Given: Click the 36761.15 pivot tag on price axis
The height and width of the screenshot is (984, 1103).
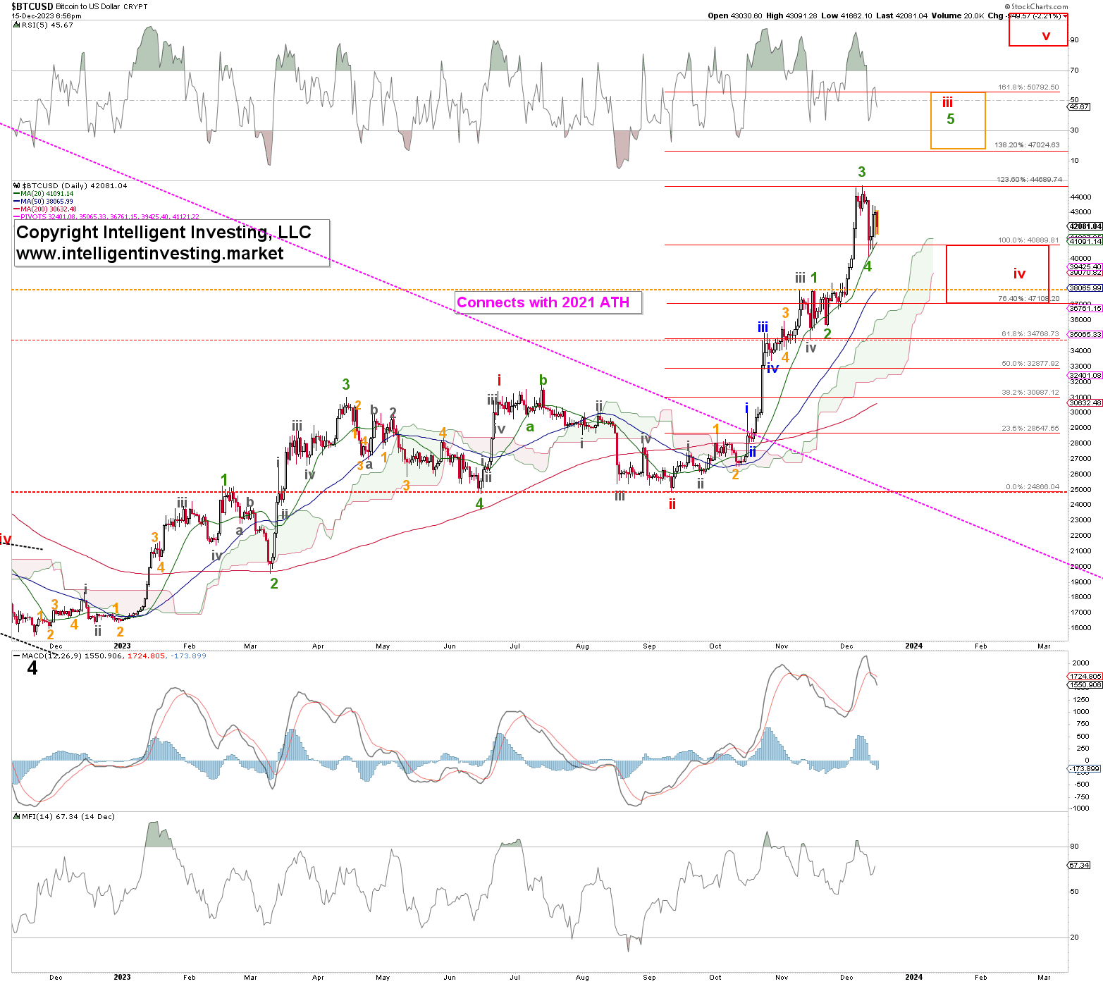Looking at the screenshot, I should [x=1085, y=308].
